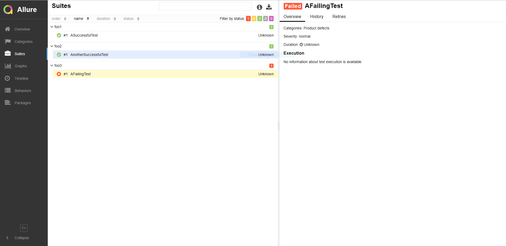Collapse the foo3 suite

pos(52,65)
